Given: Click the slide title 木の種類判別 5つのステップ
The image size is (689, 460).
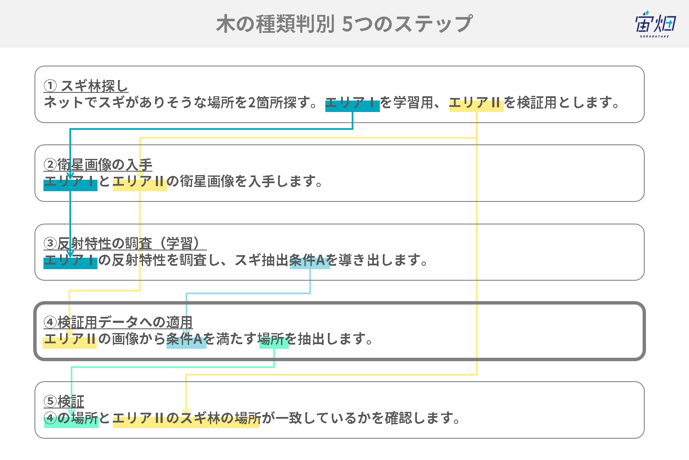Looking at the screenshot, I should 344,24.
